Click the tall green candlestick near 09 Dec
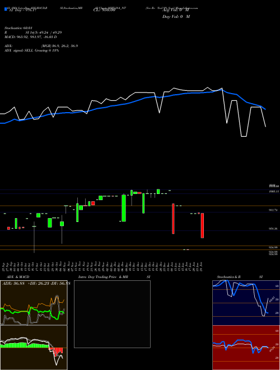The width and height of the screenshot is (280, 370). click(124, 208)
